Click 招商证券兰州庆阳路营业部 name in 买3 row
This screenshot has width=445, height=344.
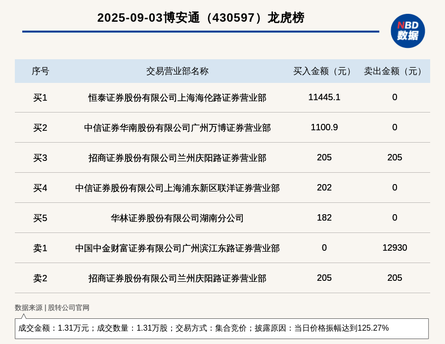tap(178, 158)
